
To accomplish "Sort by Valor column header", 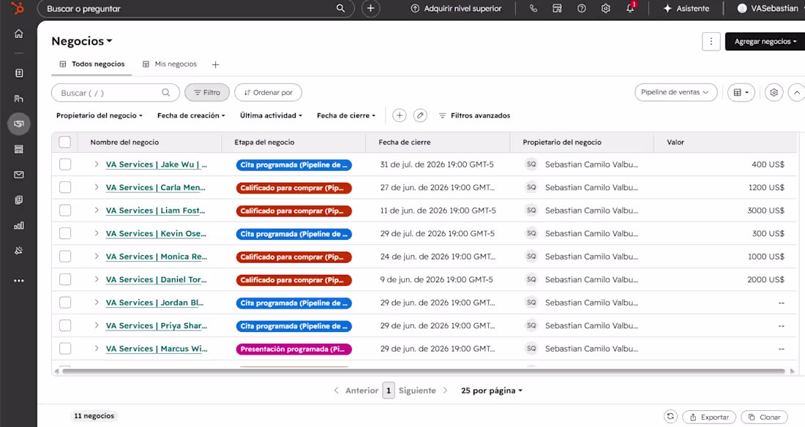I will coord(675,142).
